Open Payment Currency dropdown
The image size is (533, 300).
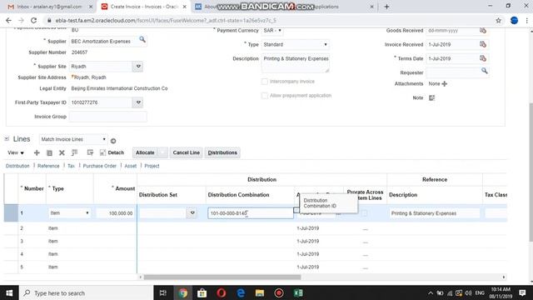(x=272, y=31)
